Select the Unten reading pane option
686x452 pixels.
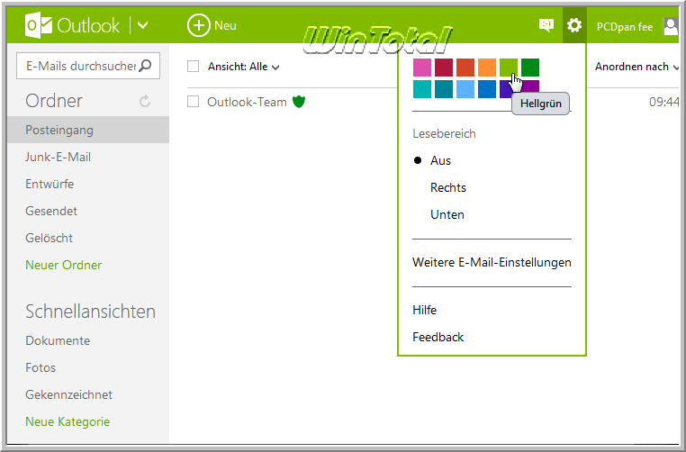tap(447, 215)
